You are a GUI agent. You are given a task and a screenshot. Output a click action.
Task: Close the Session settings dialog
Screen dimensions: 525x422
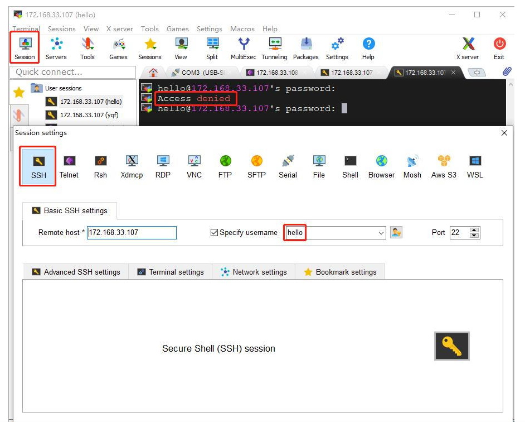(x=504, y=133)
